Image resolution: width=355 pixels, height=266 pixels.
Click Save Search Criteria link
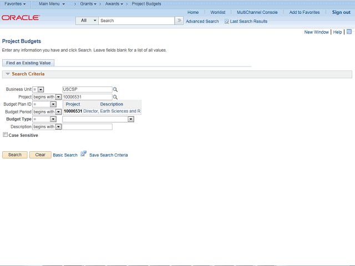coord(109,155)
